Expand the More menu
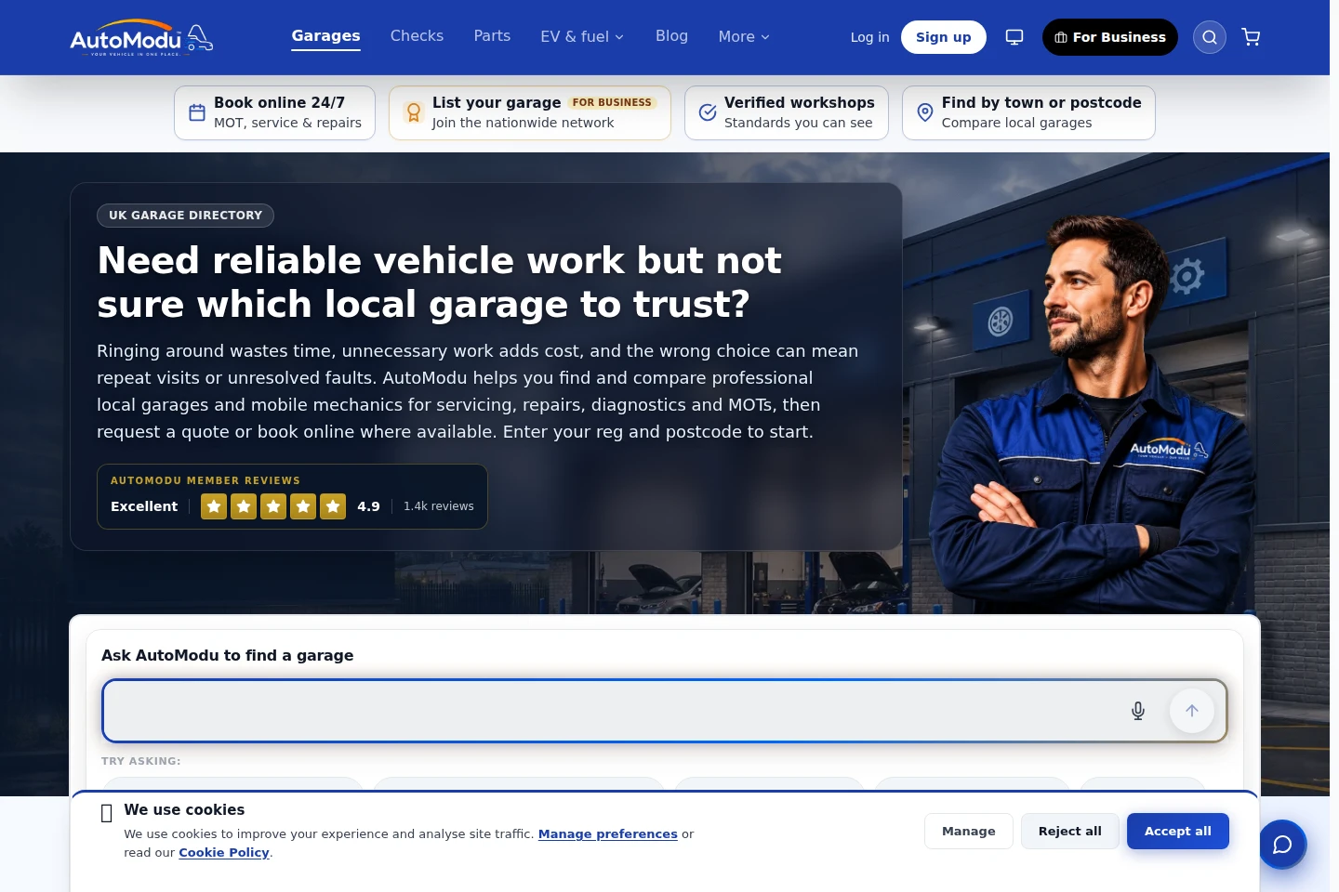The height and width of the screenshot is (892, 1339). [744, 37]
